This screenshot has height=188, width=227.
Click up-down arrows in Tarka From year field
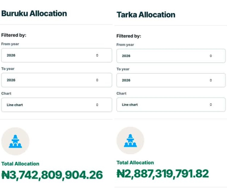(211, 56)
